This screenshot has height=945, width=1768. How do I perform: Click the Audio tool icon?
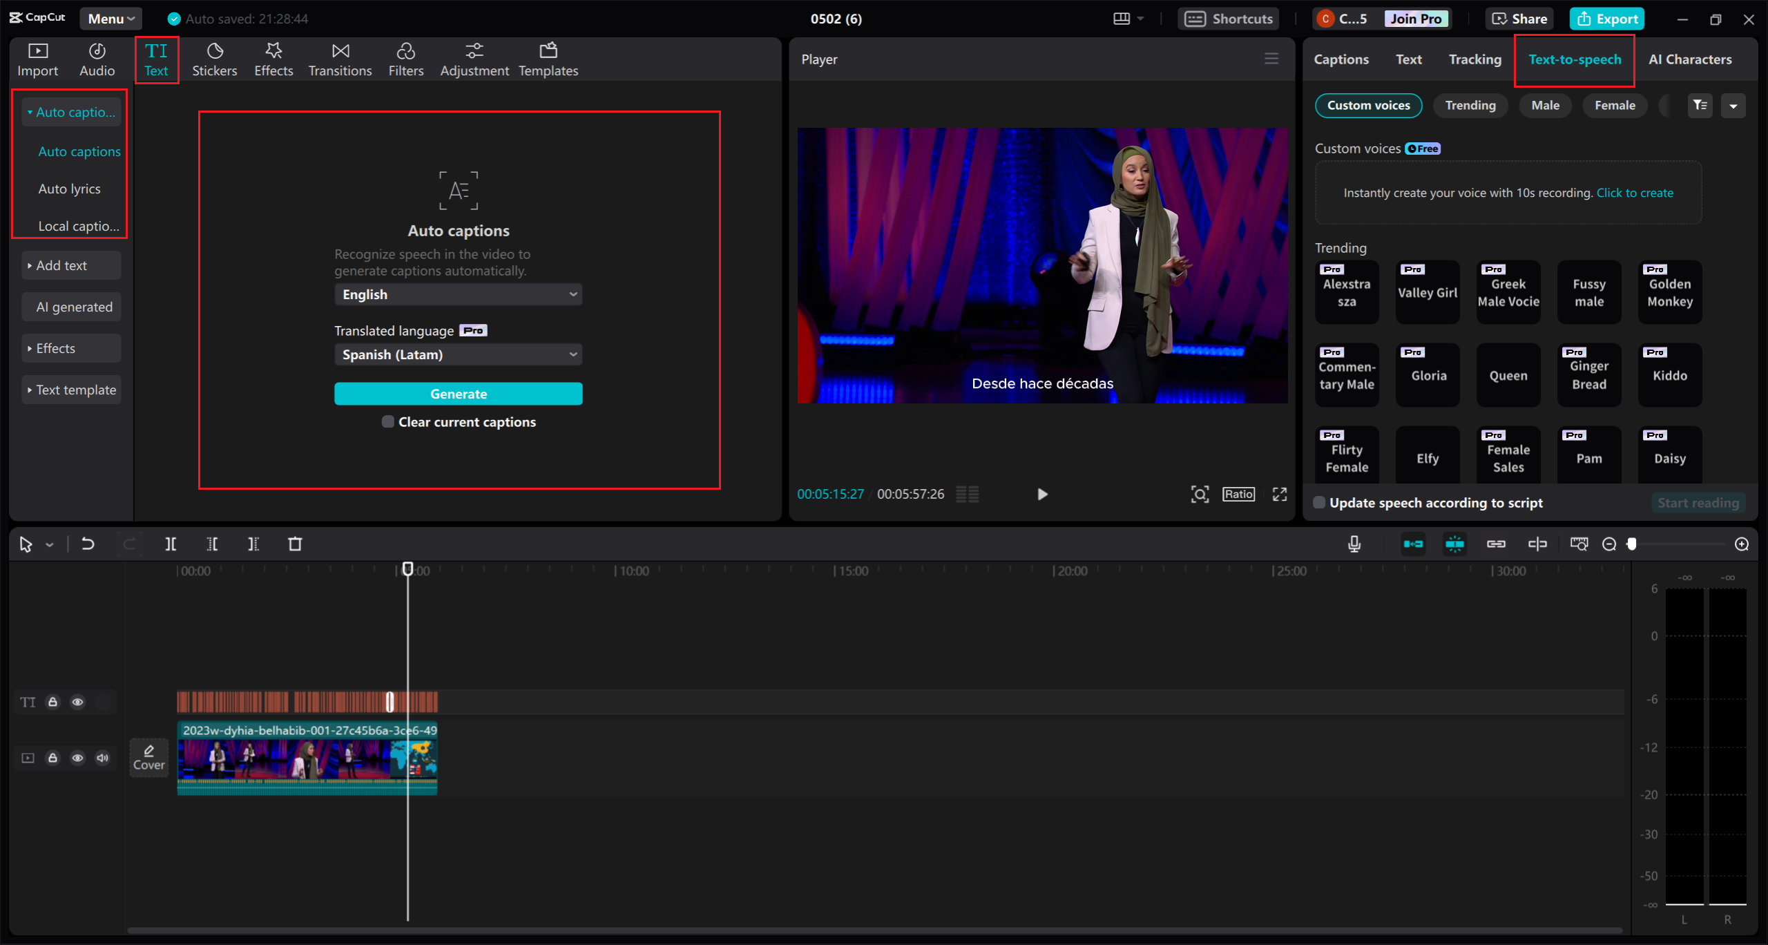(97, 59)
